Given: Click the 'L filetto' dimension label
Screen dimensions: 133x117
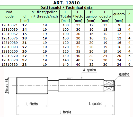Looking at the screenshot, I should tap(32, 104).
